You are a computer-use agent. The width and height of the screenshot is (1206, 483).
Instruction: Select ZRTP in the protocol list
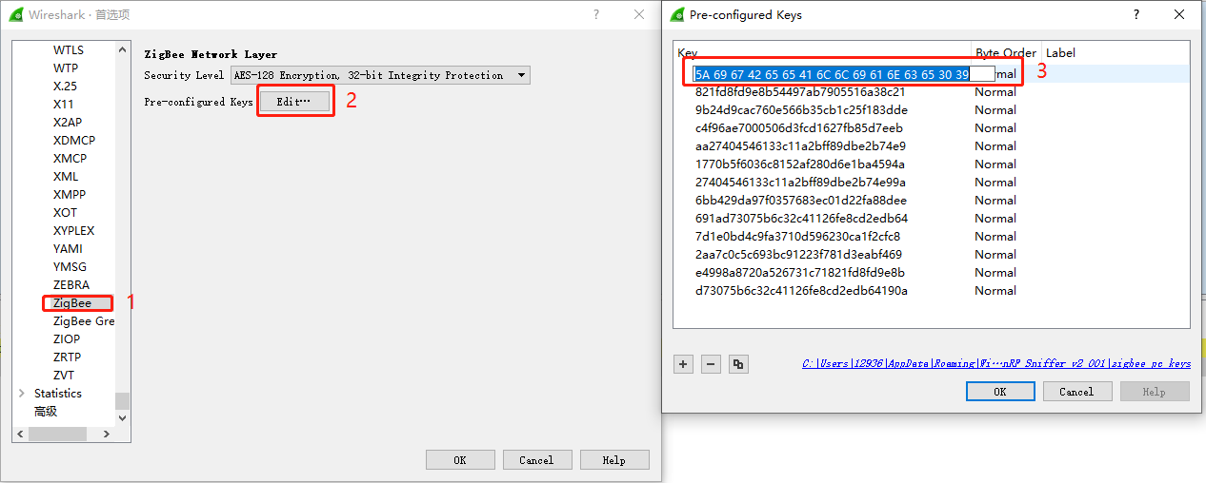click(x=68, y=357)
